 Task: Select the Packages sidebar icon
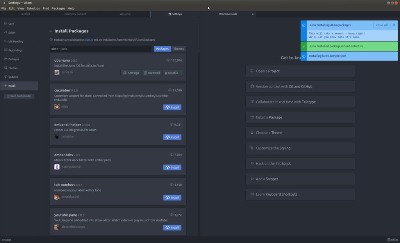coord(5,59)
